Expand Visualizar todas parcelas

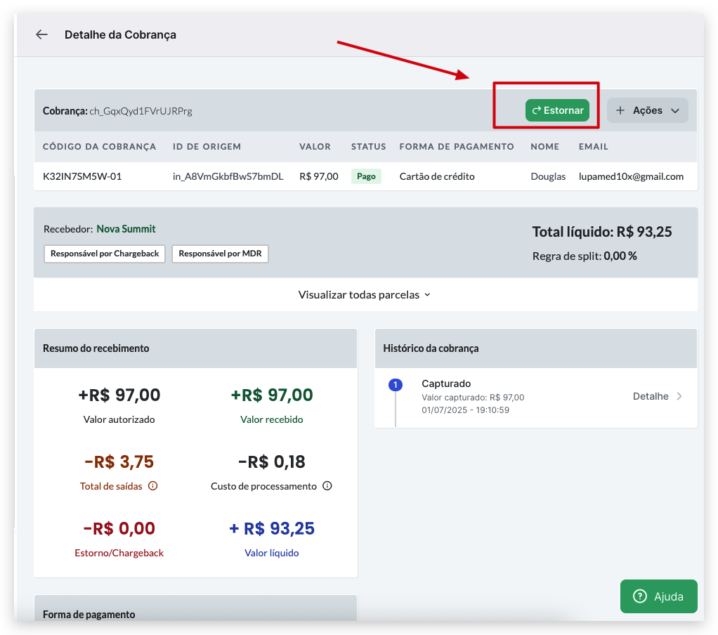point(365,295)
